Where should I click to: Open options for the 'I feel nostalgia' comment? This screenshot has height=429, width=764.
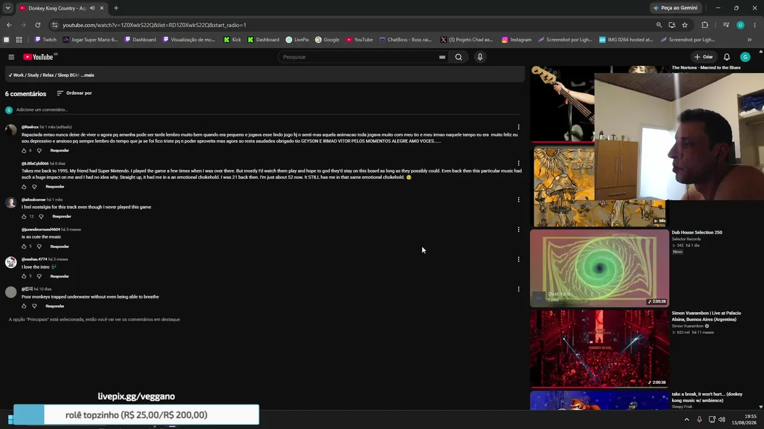[x=519, y=200]
